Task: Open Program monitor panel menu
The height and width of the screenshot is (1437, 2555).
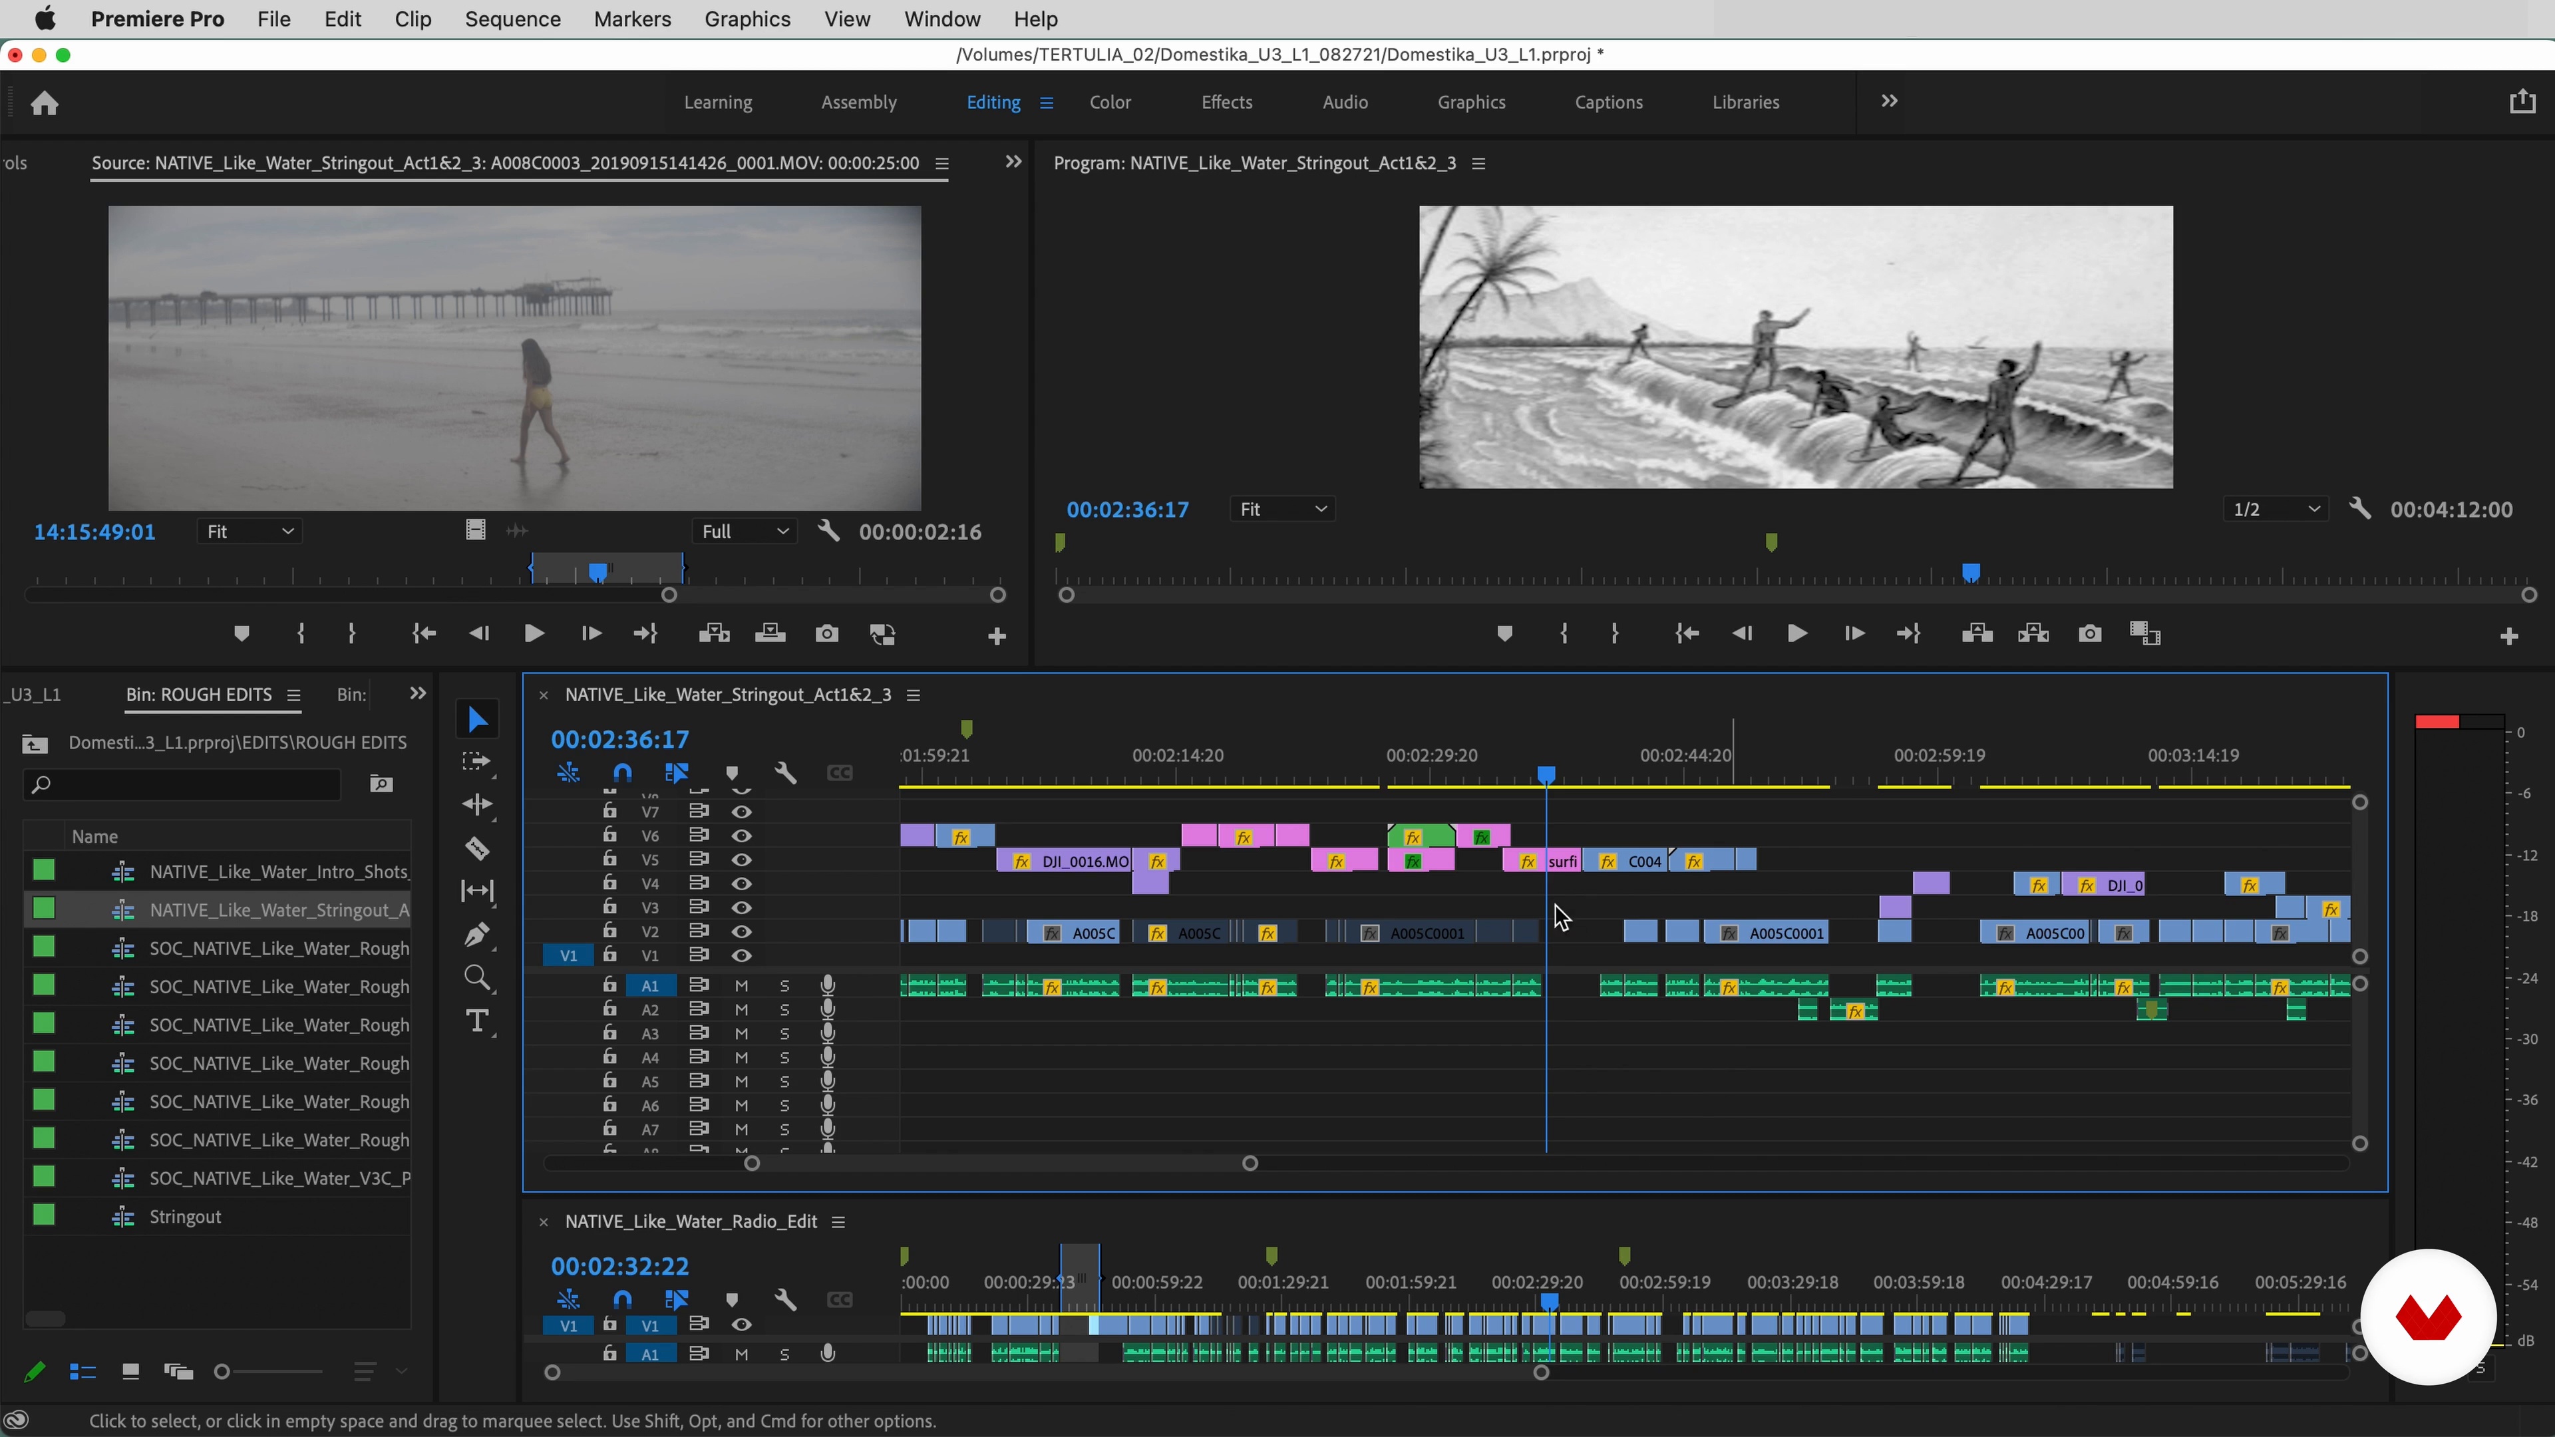Action: 1478,164
